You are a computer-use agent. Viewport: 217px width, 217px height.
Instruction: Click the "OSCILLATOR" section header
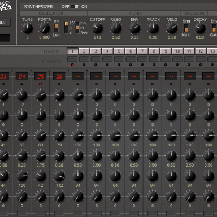pyautogui.click(x=51, y=14)
